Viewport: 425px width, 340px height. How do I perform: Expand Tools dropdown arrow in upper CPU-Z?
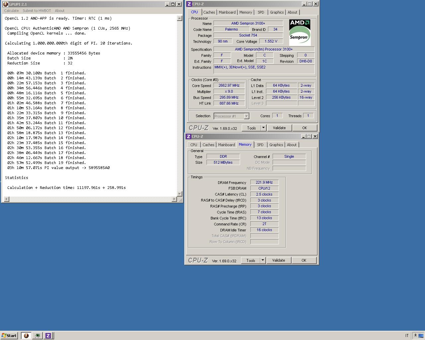coord(263,128)
